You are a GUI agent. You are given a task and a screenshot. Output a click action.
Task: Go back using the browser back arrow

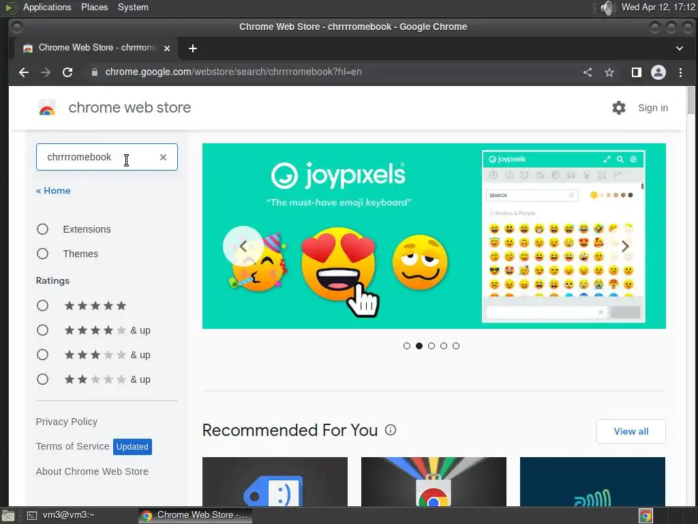pyautogui.click(x=24, y=72)
